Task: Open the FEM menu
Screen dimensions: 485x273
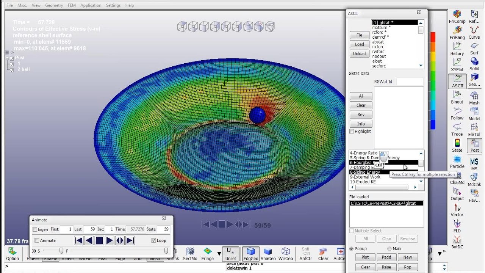Action: tap(72, 5)
